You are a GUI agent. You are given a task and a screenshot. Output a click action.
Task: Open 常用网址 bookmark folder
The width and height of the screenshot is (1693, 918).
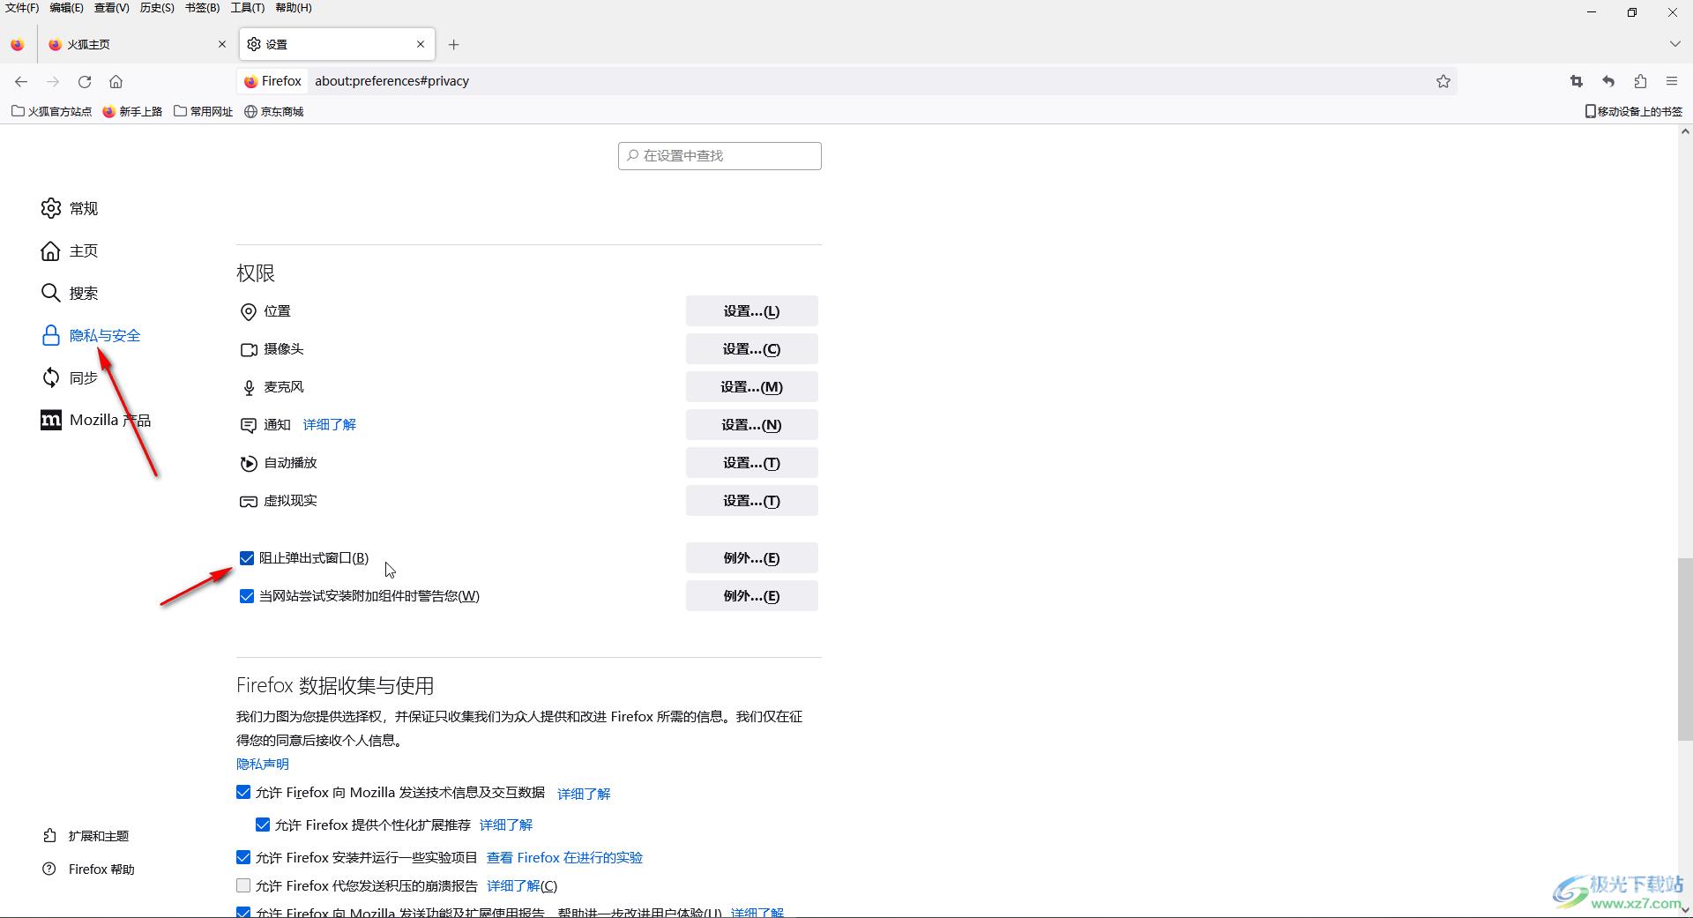(x=204, y=111)
